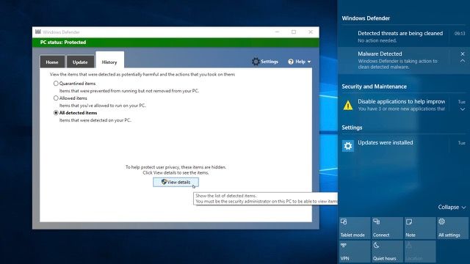Open All settings quick action tile

point(452,228)
